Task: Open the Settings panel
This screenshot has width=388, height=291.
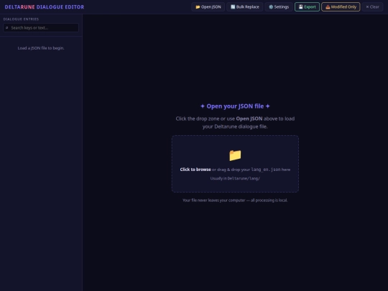Action: (279, 7)
